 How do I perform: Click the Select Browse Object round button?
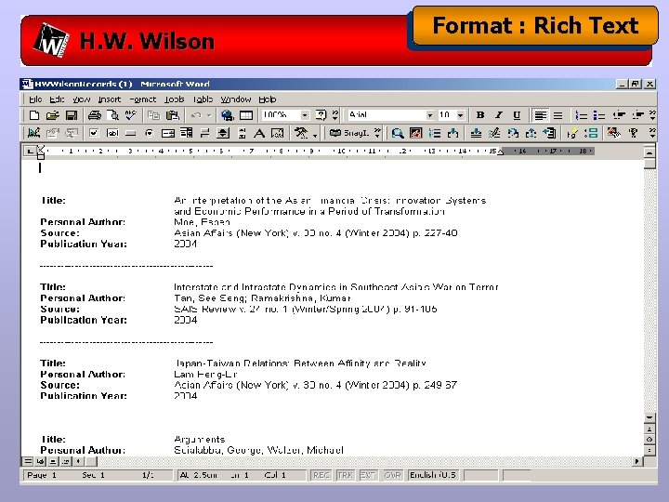click(x=649, y=439)
